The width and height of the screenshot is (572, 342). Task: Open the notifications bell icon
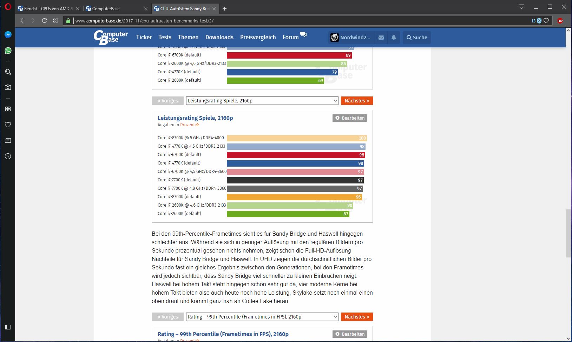click(x=394, y=38)
